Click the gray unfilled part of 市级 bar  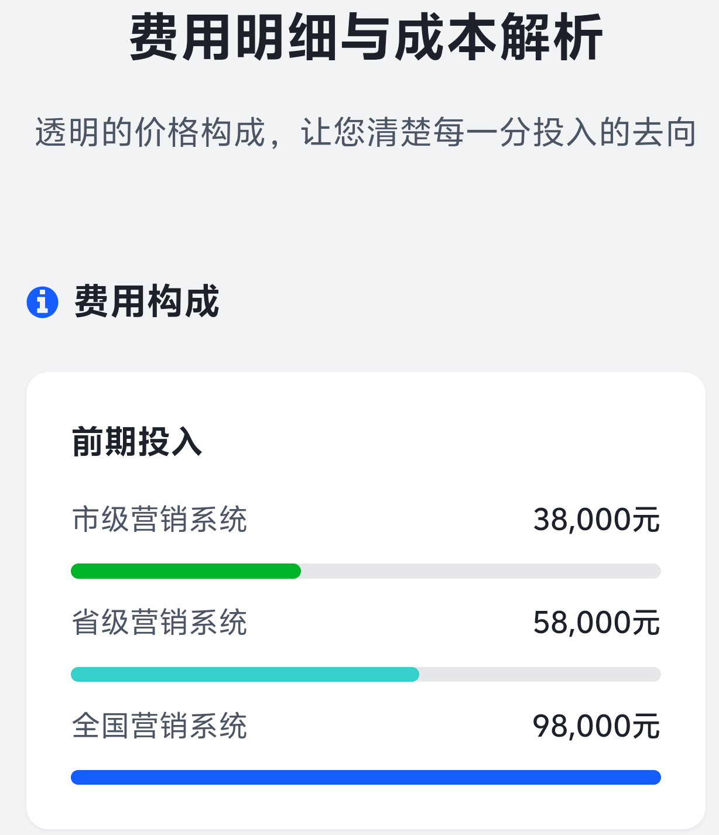click(480, 571)
